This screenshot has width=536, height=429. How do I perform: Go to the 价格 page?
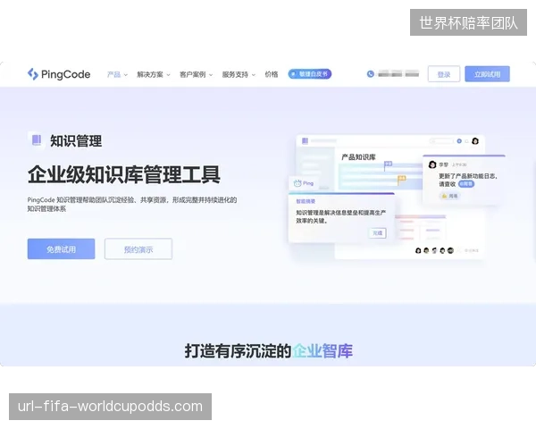point(272,74)
